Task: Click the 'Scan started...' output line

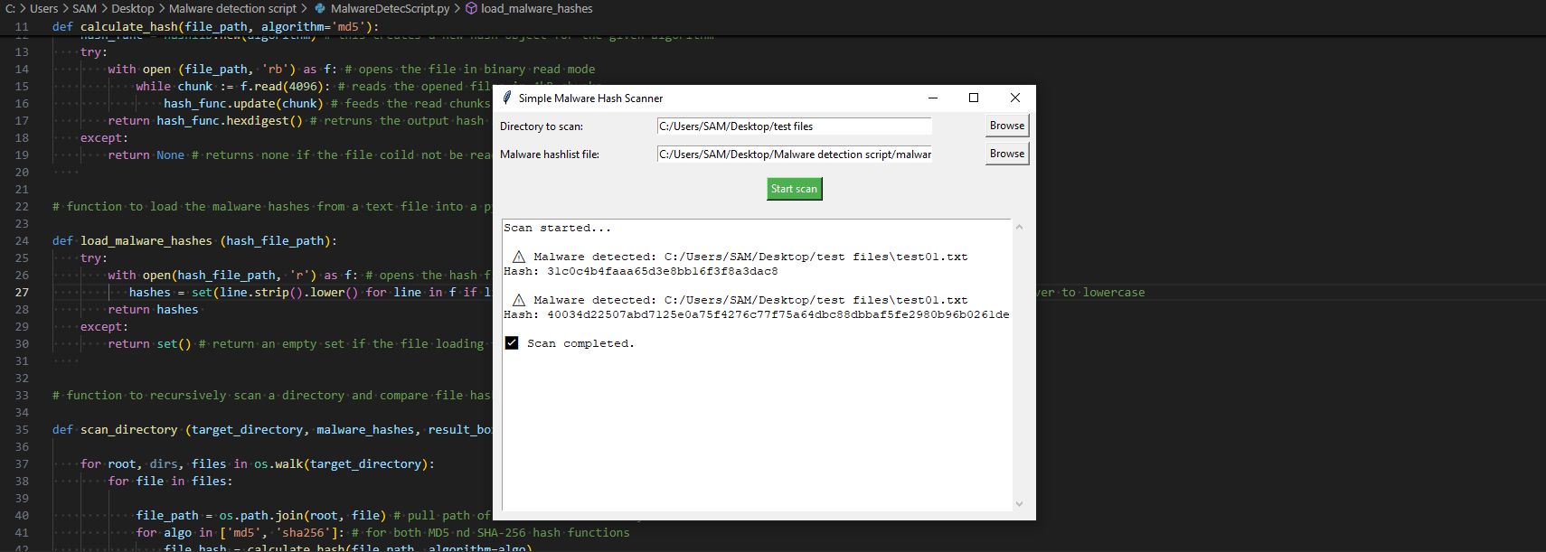Action: (557, 228)
